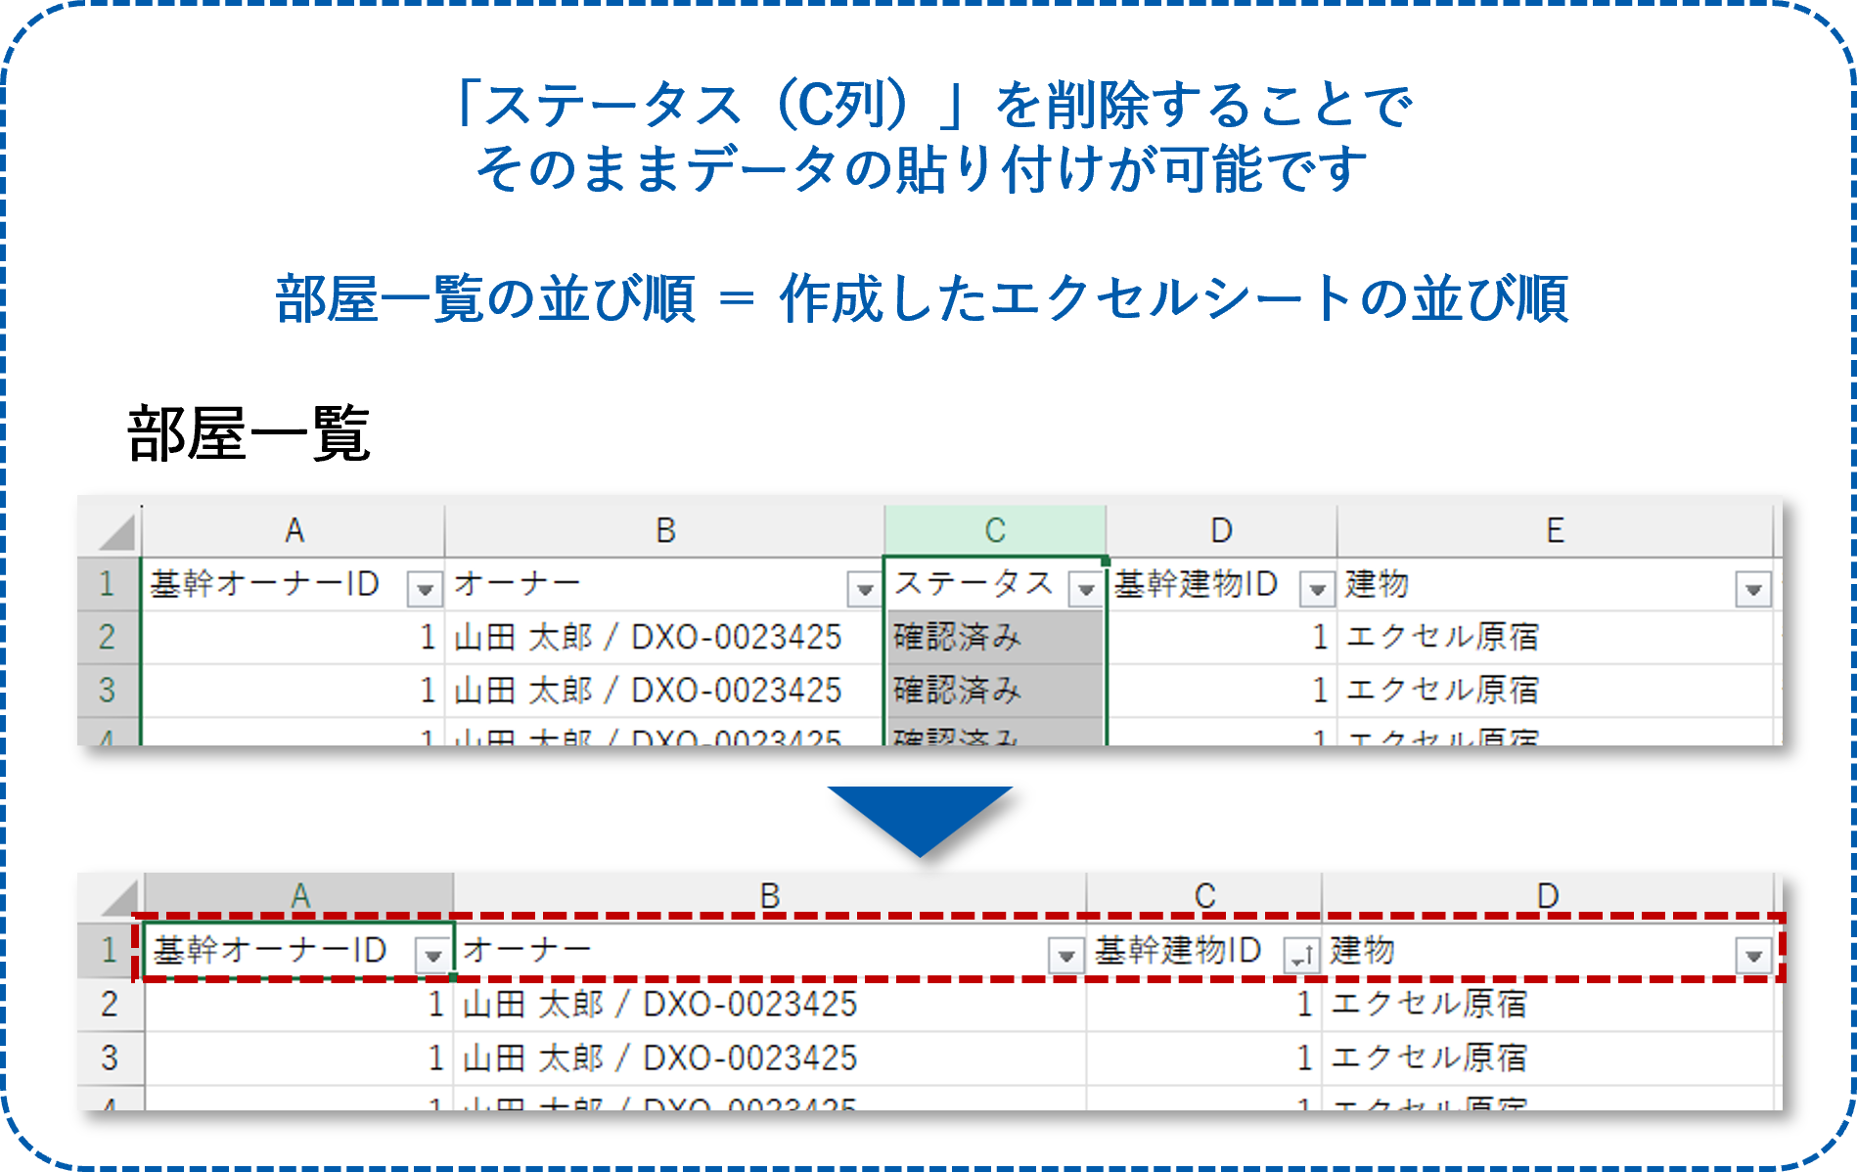Viewport: 1857px width, 1172px height.
Task: Select row 2 header in top table
Action: point(110,638)
